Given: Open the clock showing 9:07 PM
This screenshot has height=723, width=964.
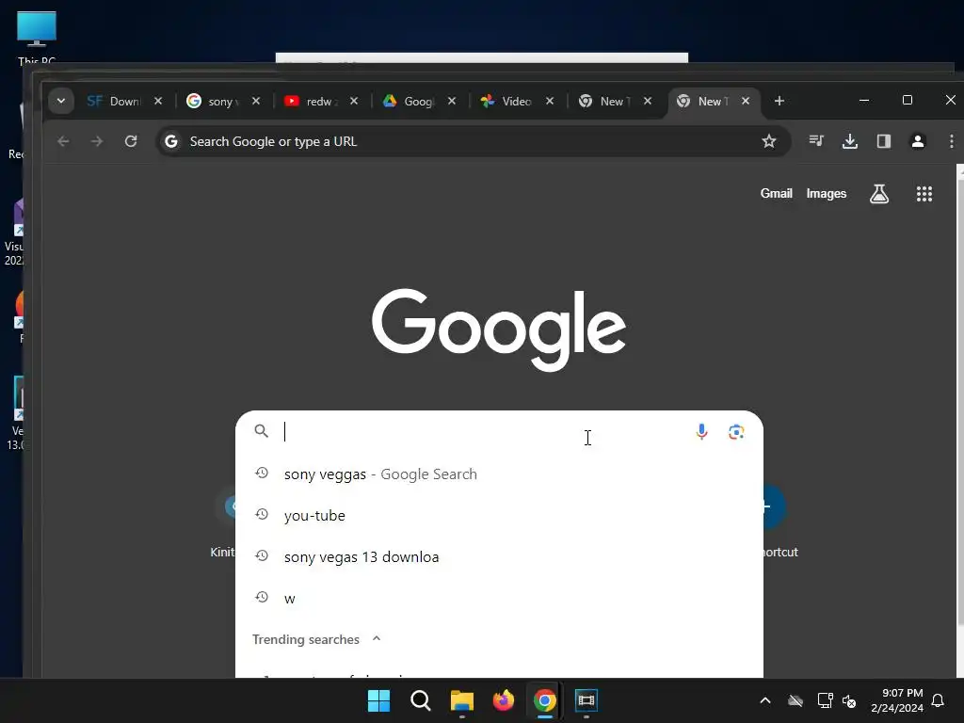Looking at the screenshot, I should [x=897, y=700].
